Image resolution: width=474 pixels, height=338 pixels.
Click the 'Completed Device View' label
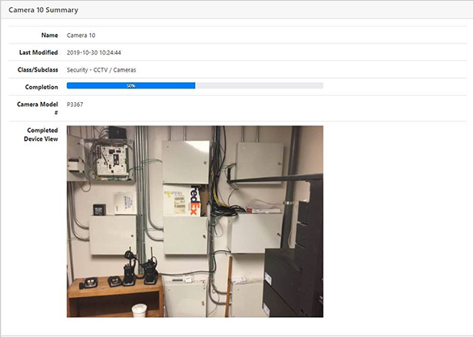pos(41,134)
